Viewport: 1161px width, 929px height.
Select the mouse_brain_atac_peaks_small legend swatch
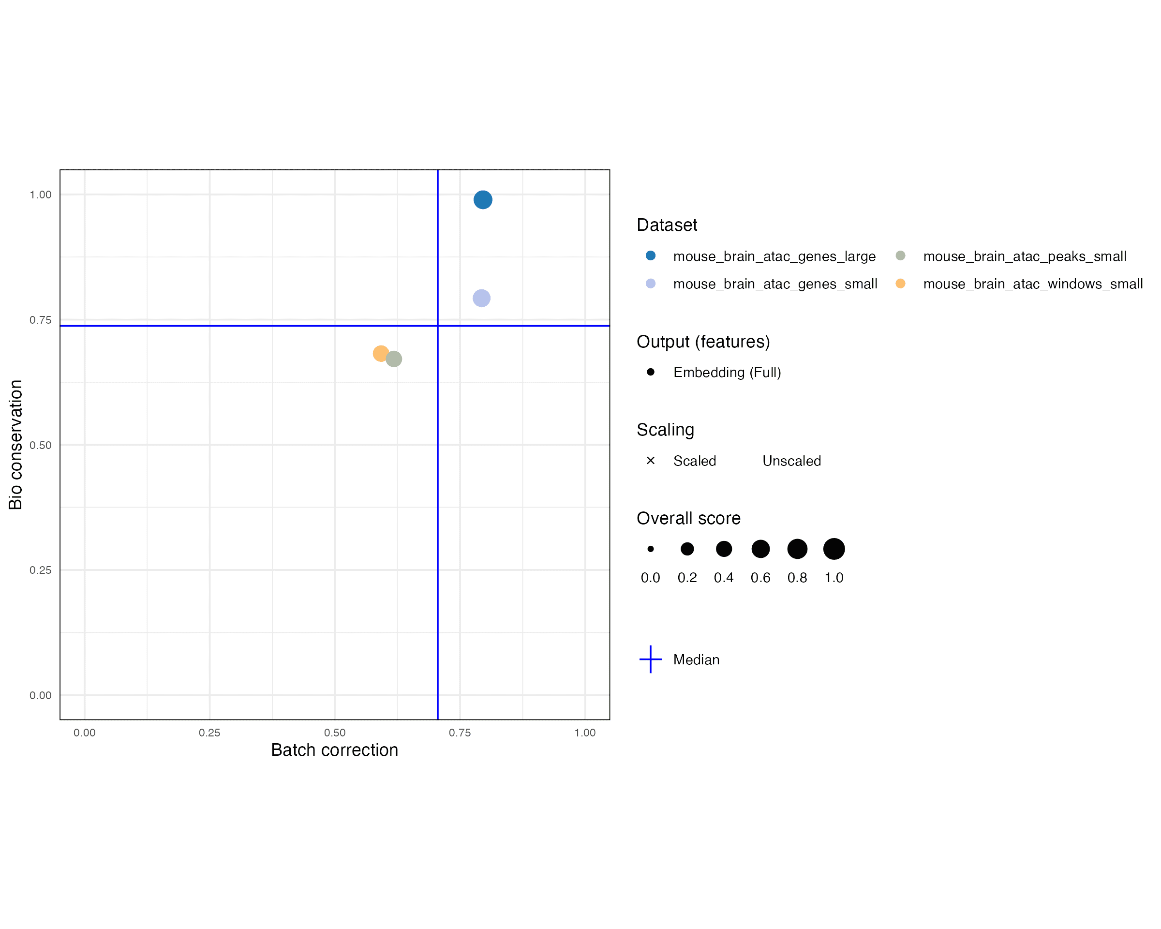point(900,256)
